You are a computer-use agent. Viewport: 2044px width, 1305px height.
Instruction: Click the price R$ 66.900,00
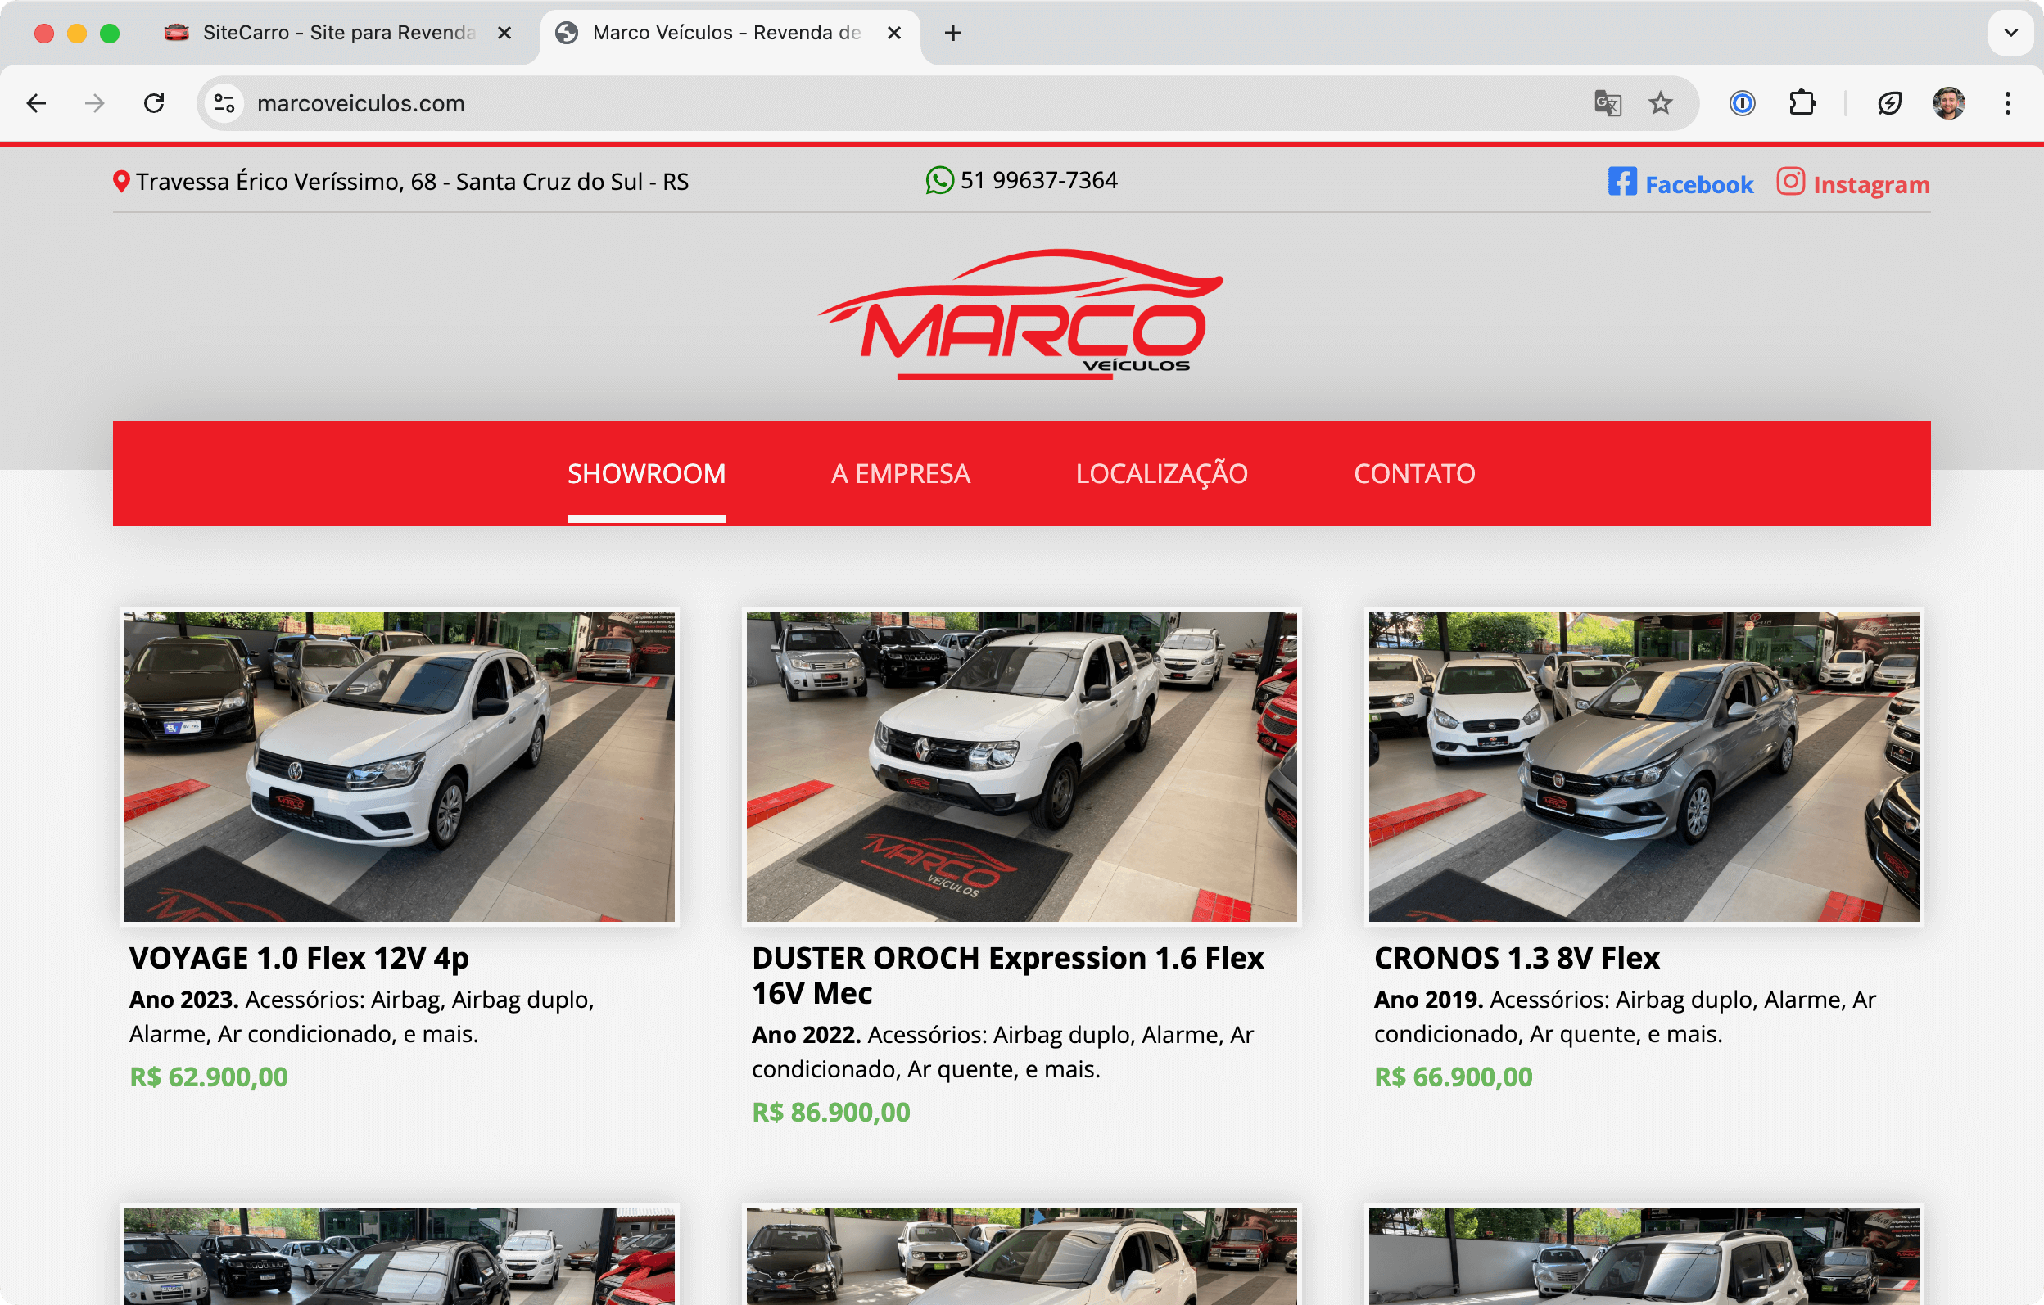click(x=1454, y=1077)
